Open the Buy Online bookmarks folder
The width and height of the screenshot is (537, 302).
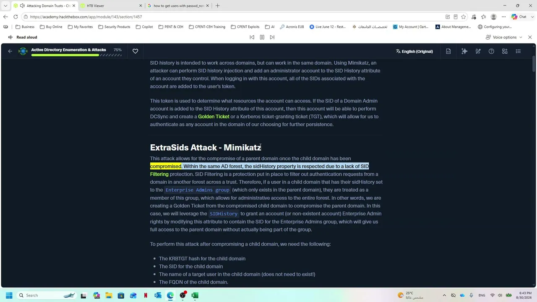pyautogui.click(x=51, y=27)
